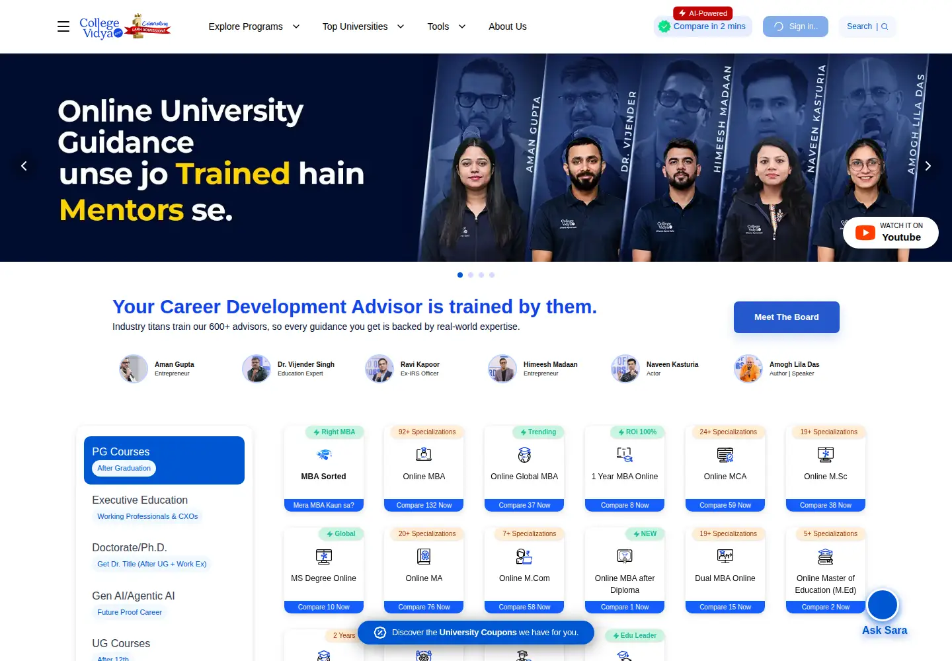
Task: Click the Online MBA after Diploma icon
Action: [625, 557]
